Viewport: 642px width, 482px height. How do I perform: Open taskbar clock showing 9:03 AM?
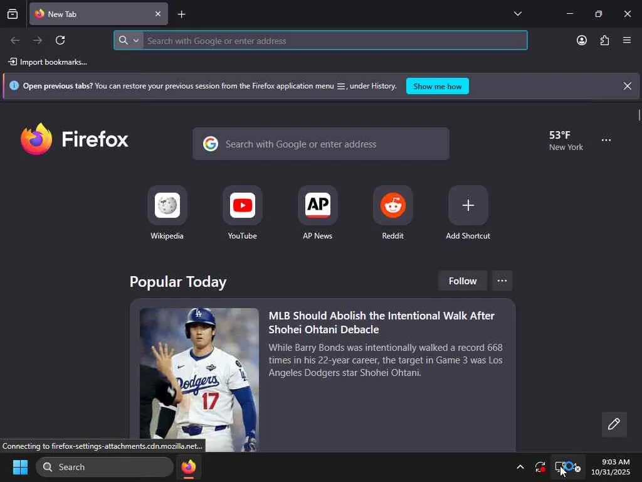tap(610, 467)
